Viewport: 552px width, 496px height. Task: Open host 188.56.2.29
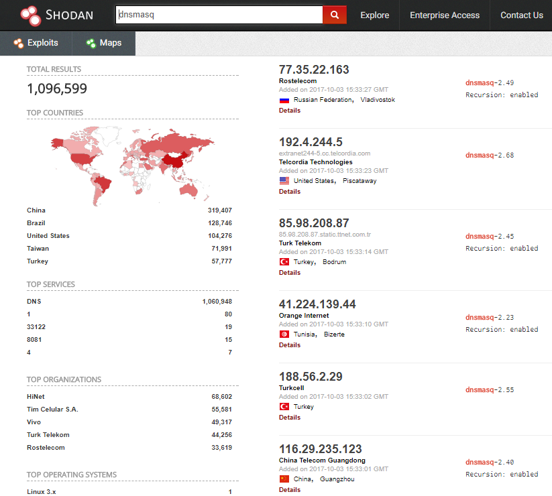pos(311,377)
